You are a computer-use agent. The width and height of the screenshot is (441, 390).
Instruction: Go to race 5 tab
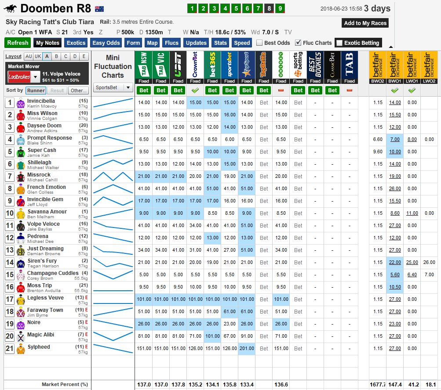pos(236,8)
